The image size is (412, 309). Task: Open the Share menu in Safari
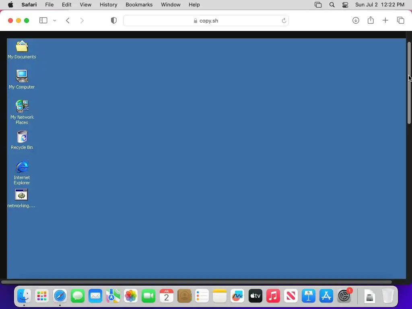pos(371,20)
